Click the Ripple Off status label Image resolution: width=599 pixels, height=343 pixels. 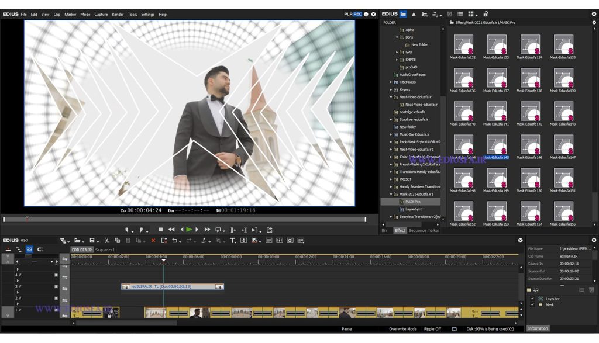pyautogui.click(x=432, y=329)
